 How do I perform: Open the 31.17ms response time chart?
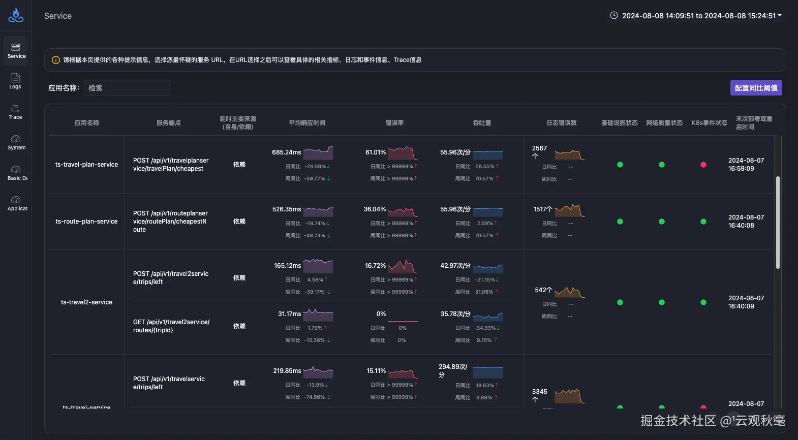318,315
